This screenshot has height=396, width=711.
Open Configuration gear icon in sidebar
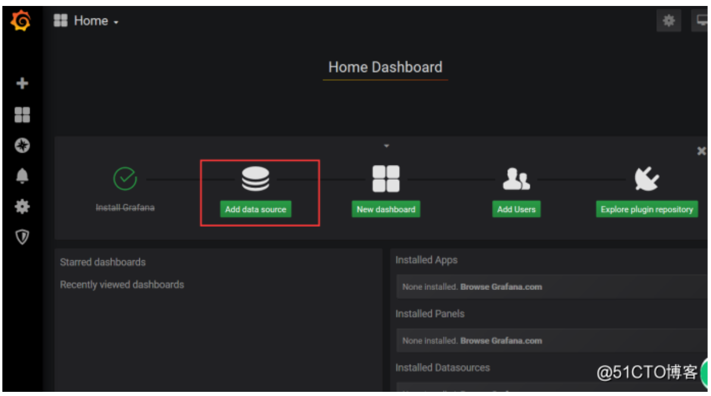(x=22, y=207)
